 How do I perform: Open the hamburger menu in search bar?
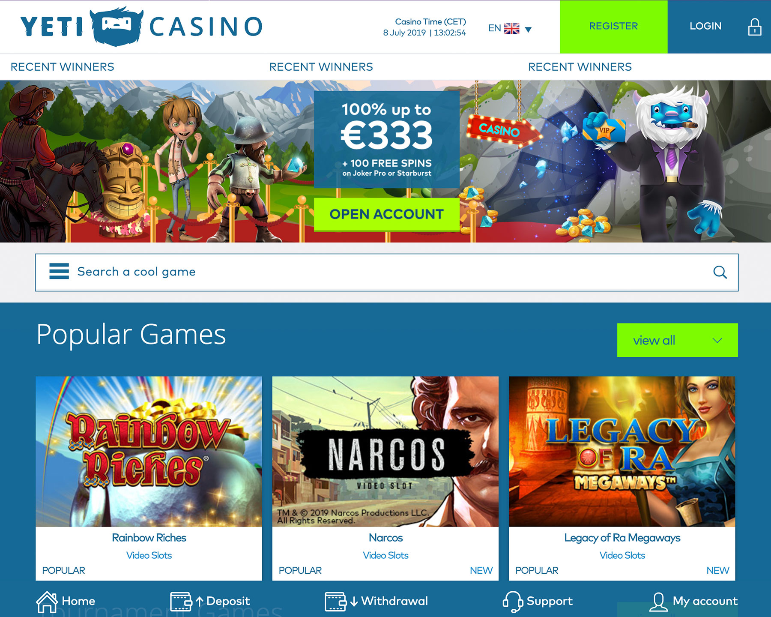[x=59, y=271]
